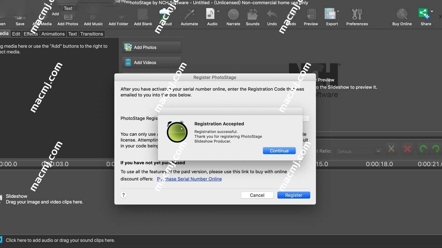442x248 pixels.
Task: Click the 'Registration Accepted' heading
Action: click(x=219, y=124)
